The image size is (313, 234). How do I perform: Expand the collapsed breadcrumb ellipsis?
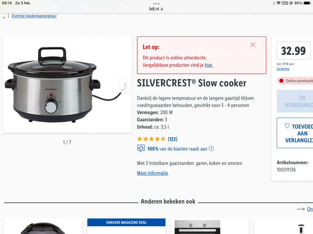[x=4, y=16]
